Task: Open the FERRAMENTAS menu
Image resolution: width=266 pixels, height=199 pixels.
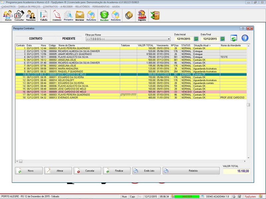Action: click(101, 7)
